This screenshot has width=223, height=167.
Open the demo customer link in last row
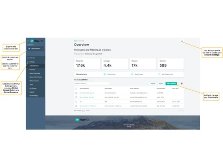tap(88, 106)
